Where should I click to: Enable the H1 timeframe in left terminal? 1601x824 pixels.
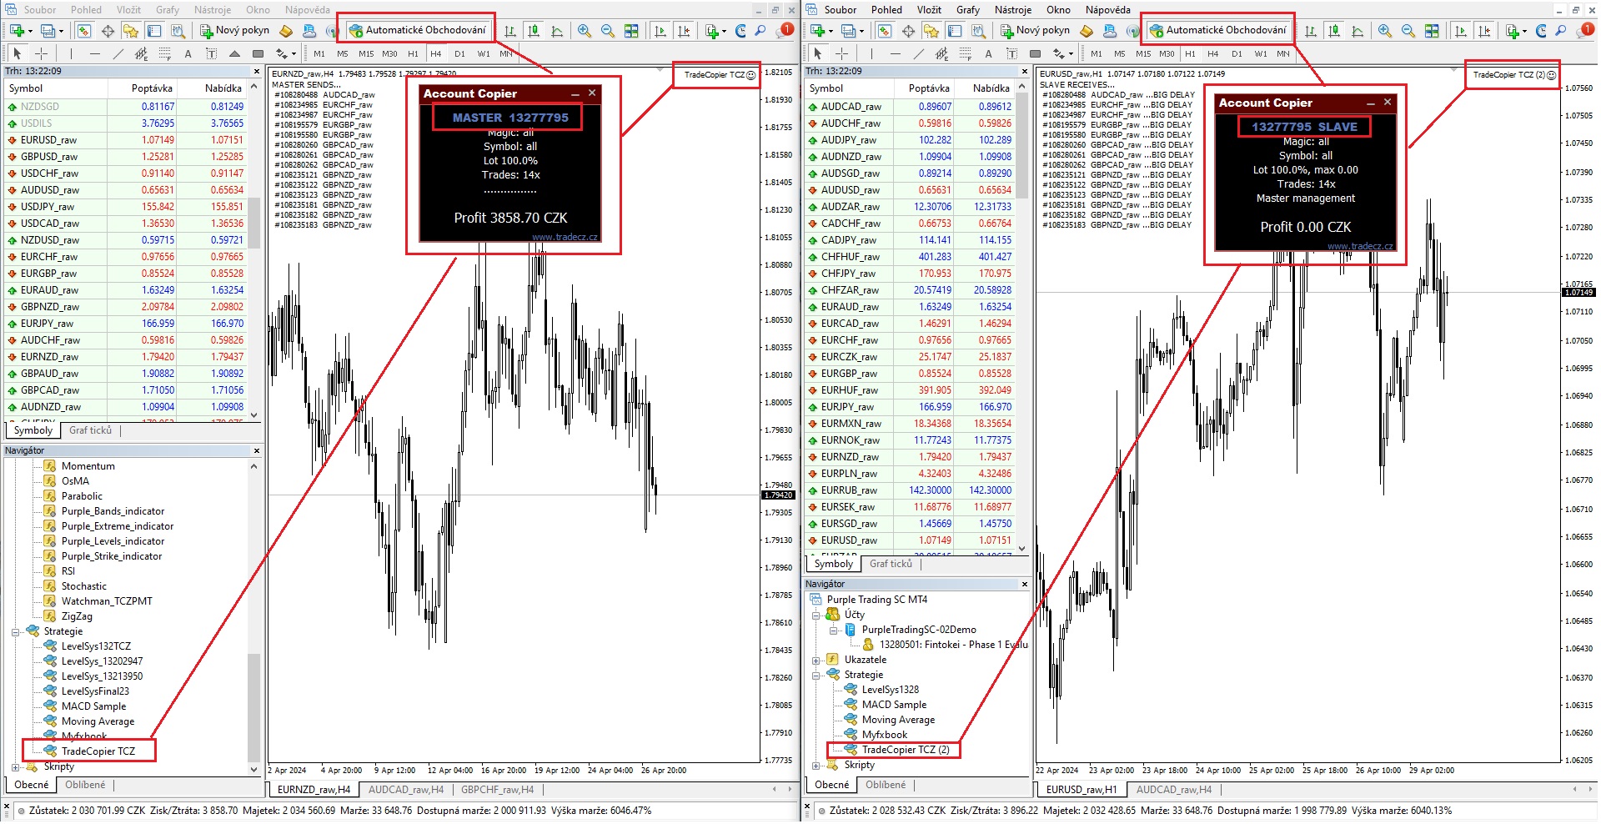pyautogui.click(x=413, y=53)
